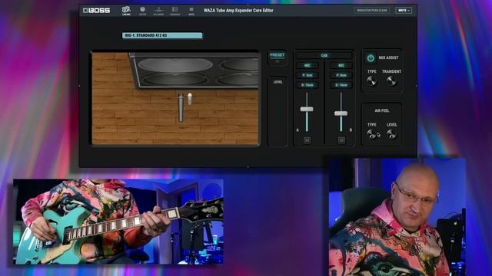The image size is (492, 276).
Task: Click channel A mic distance D value
Action: pyautogui.click(x=307, y=85)
